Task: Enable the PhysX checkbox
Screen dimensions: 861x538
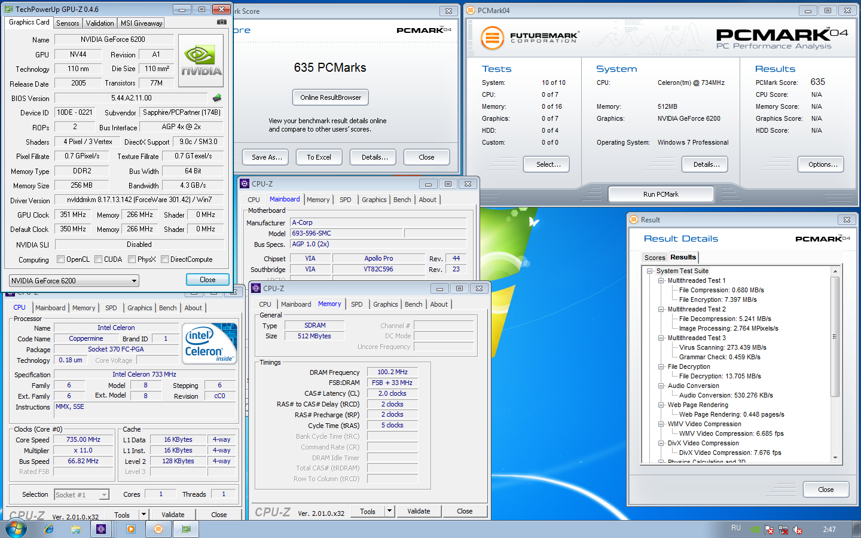Action: pyautogui.click(x=132, y=259)
